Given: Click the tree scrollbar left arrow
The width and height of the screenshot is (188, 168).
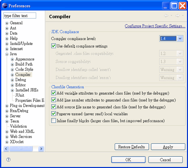Looking at the screenshot, I should click(x=6, y=149).
